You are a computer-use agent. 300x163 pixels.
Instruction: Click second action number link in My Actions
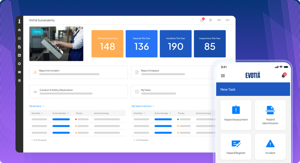pos(61,126)
